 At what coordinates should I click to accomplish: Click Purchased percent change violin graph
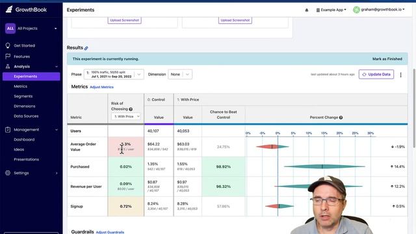(x=324, y=166)
